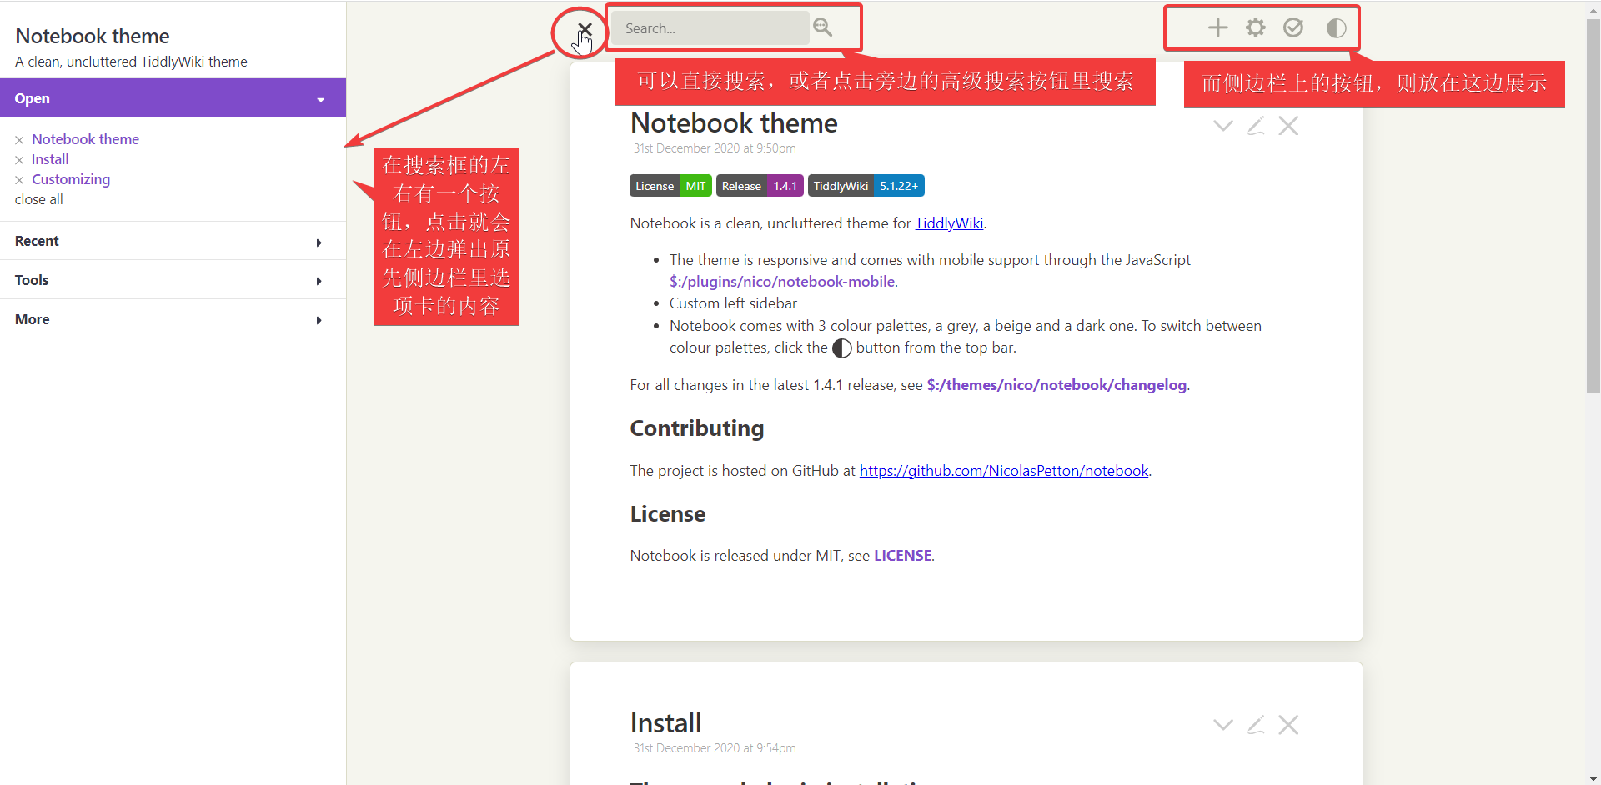The height and width of the screenshot is (785, 1601).
Task: Click the '31st December 2020 at 9:50pm' date
Action: click(x=715, y=148)
